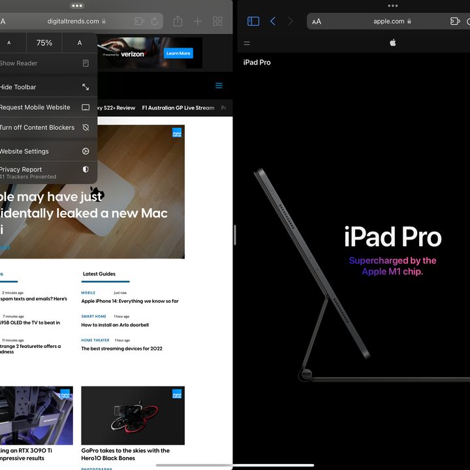The image size is (470, 470).
Task: Open new tab plus icon in left Safari
Action: coord(198,22)
